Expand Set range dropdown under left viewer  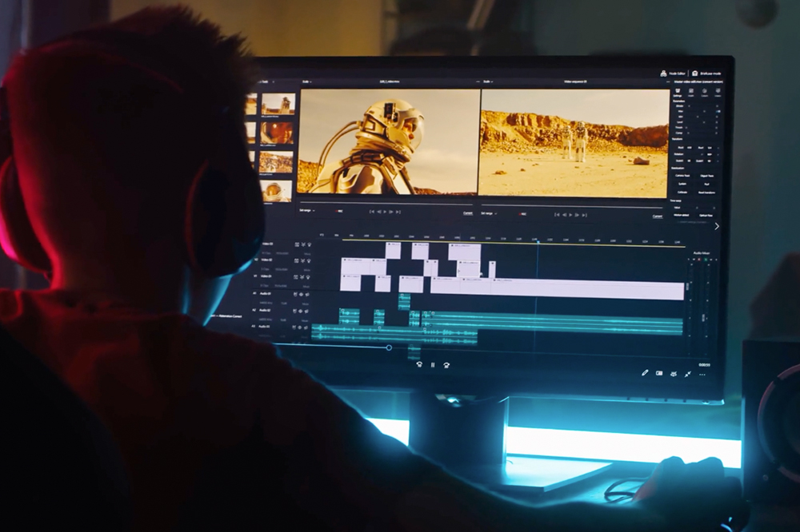tap(307, 211)
